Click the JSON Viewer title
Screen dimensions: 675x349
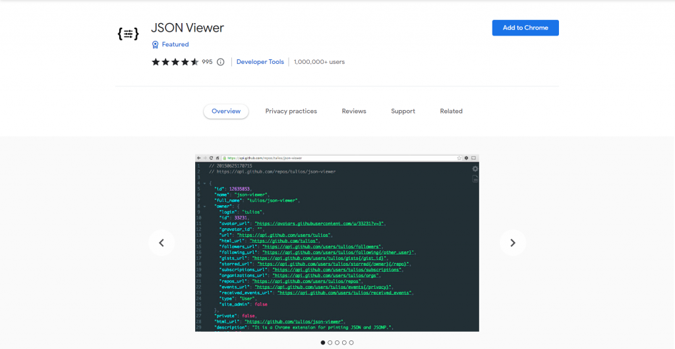pos(187,28)
